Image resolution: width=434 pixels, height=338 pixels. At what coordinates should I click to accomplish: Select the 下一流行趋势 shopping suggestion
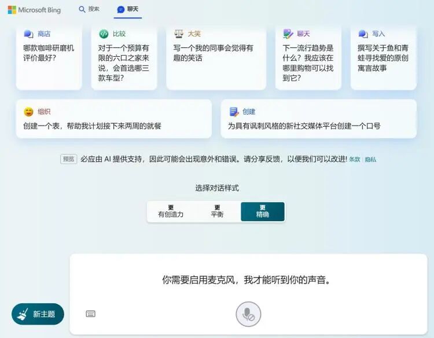point(308,57)
